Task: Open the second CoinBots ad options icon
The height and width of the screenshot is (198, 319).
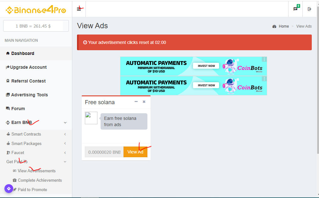Action: (x=264, y=79)
